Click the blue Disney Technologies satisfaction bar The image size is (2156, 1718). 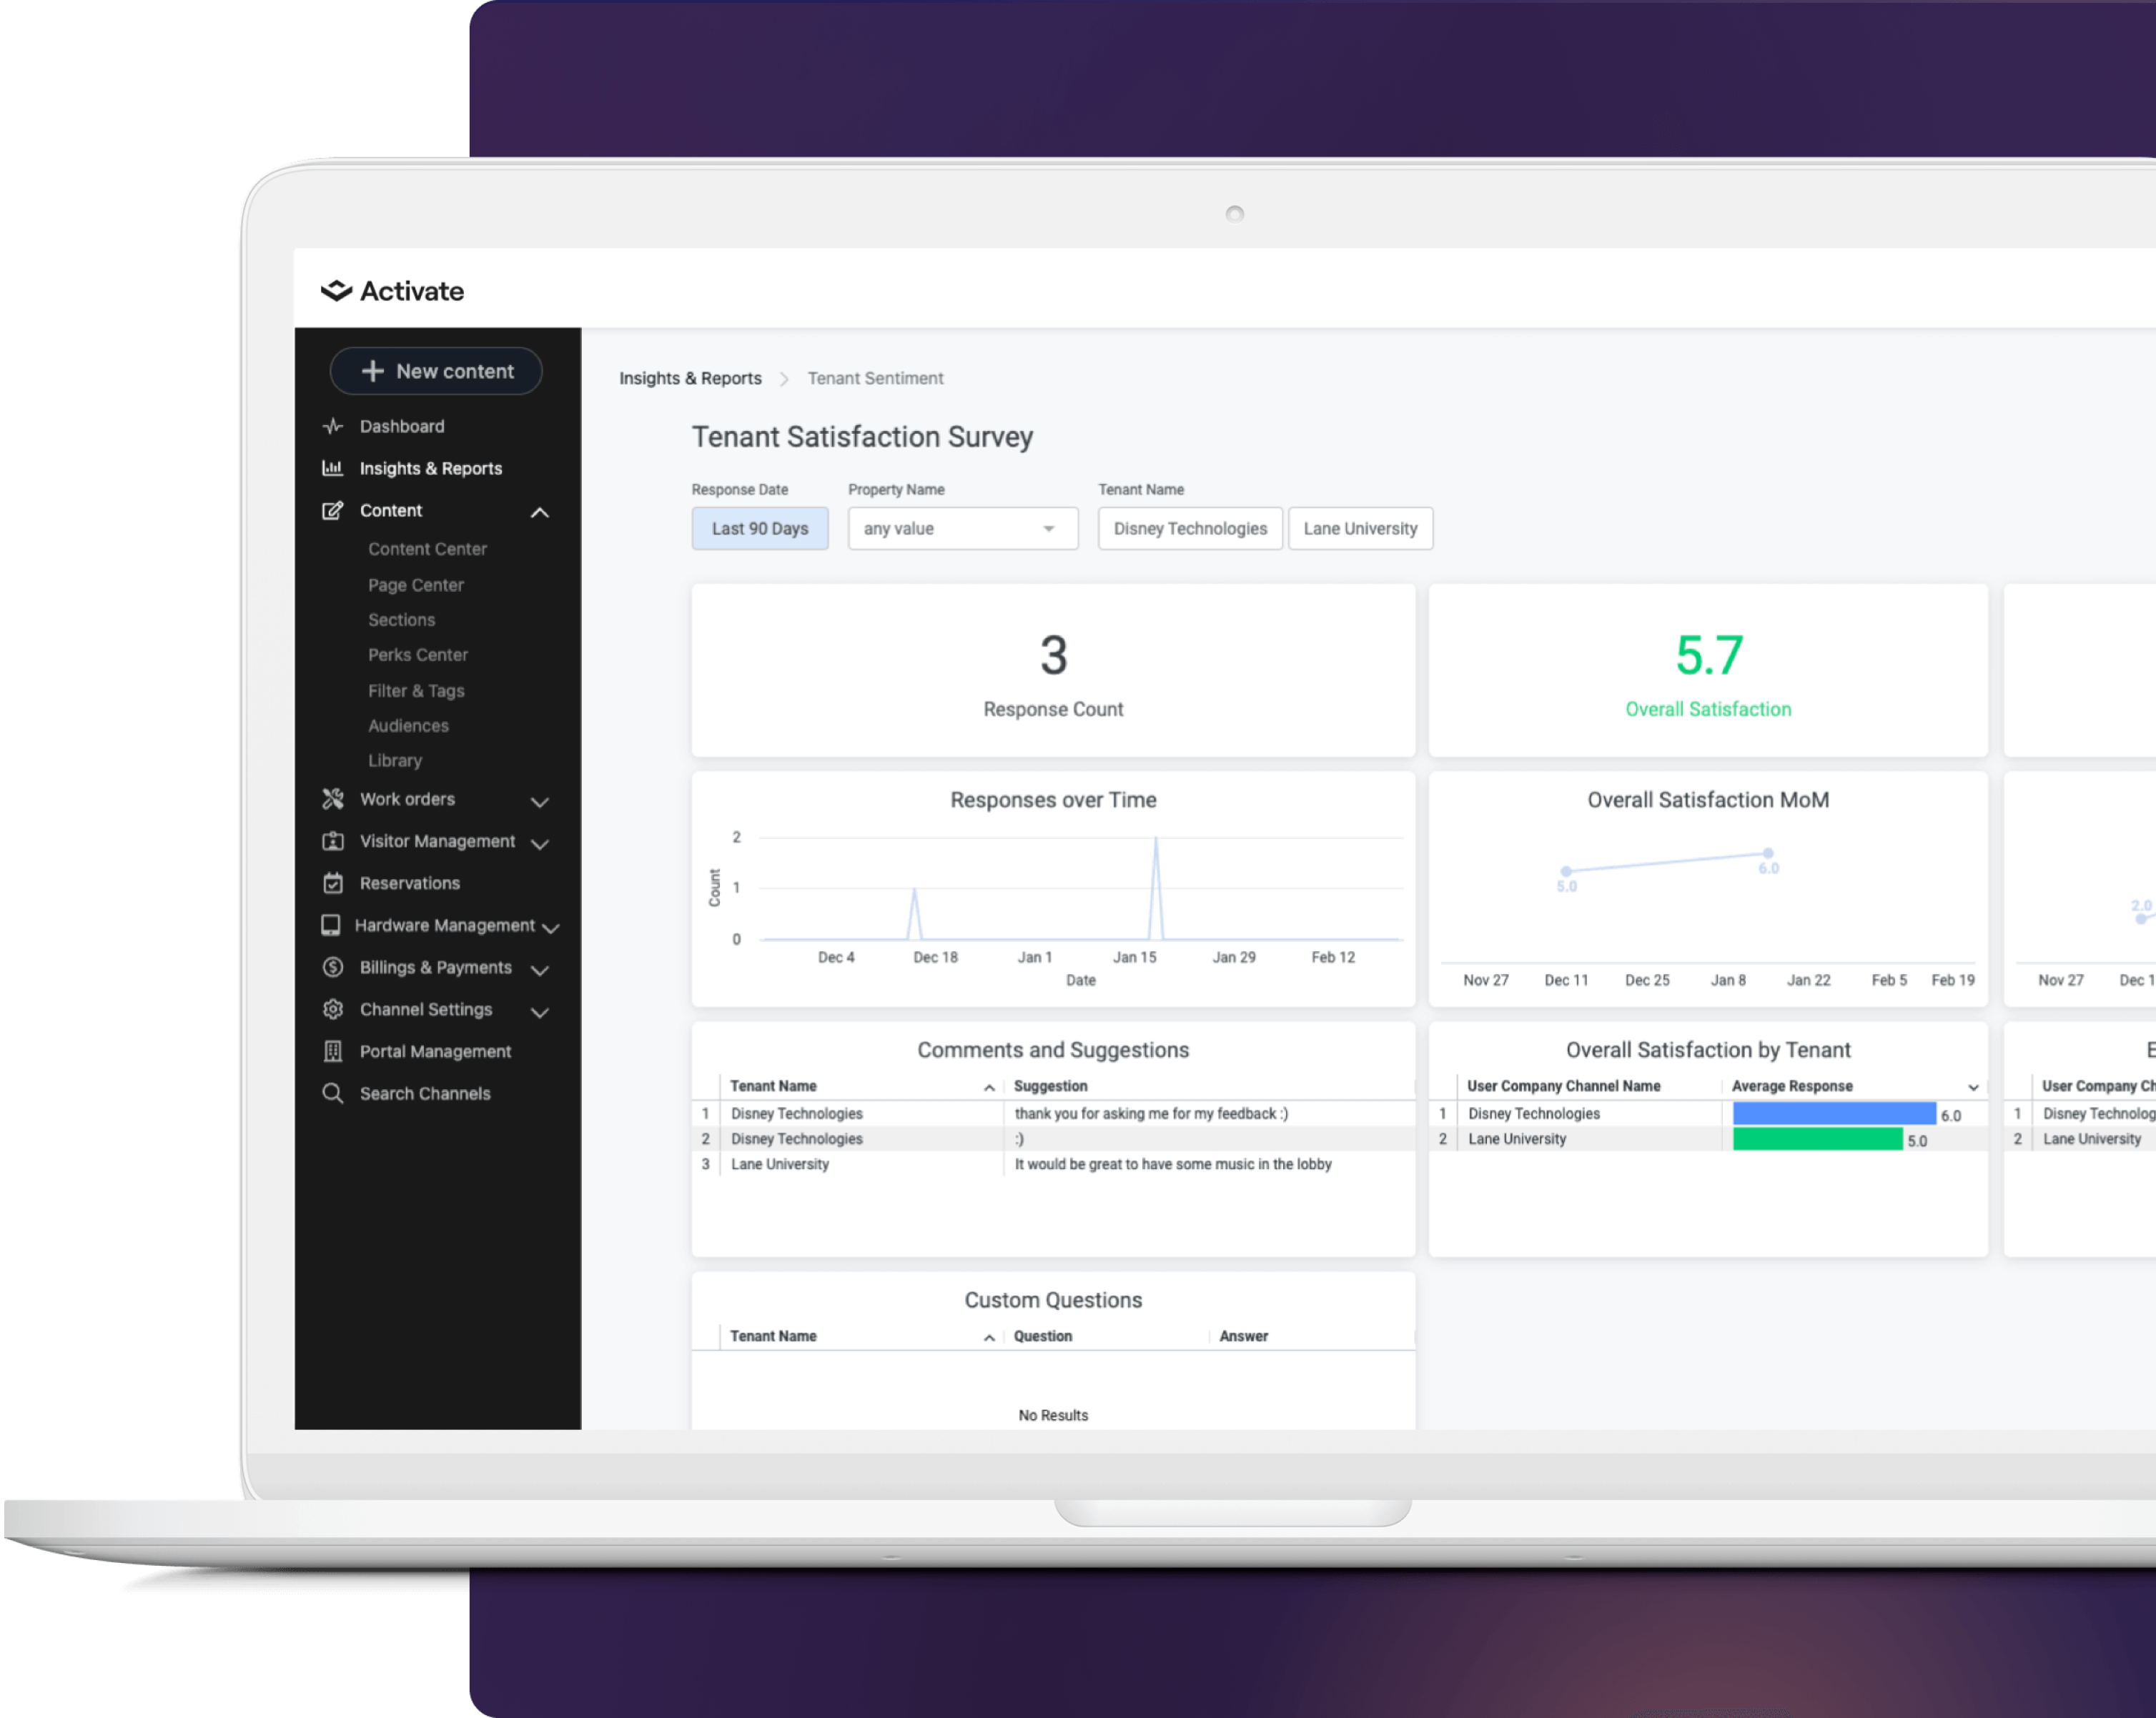point(1833,1113)
